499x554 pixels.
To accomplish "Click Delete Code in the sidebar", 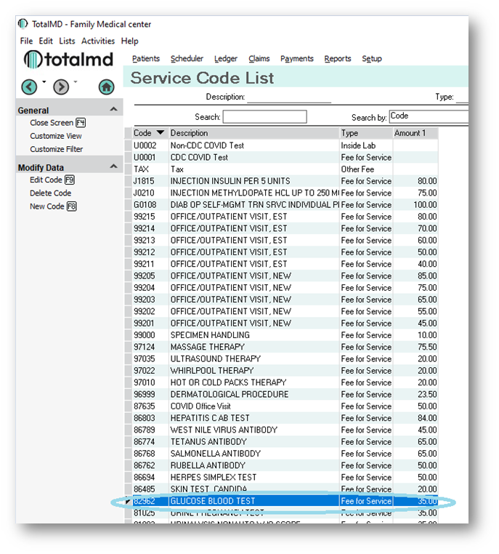I will (50, 193).
